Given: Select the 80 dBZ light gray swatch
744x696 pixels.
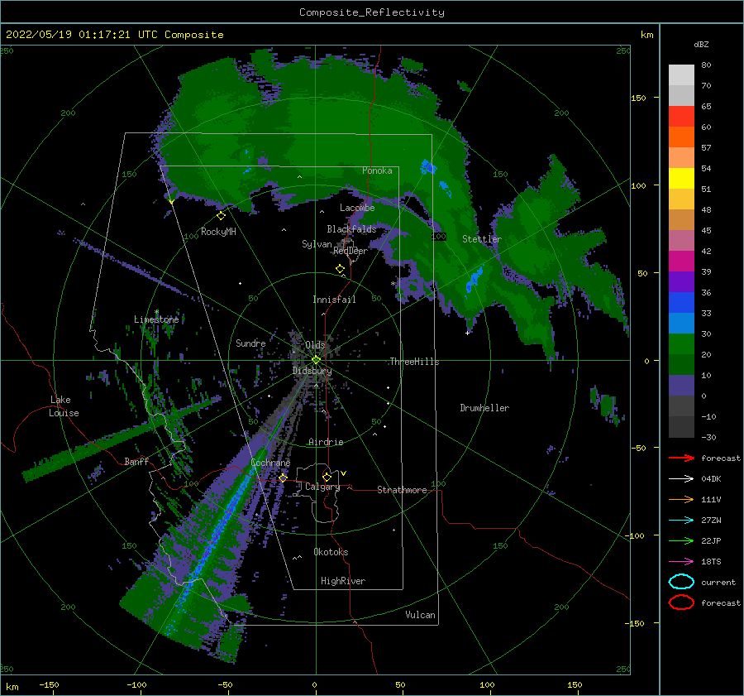Looking at the screenshot, I should 681,74.
